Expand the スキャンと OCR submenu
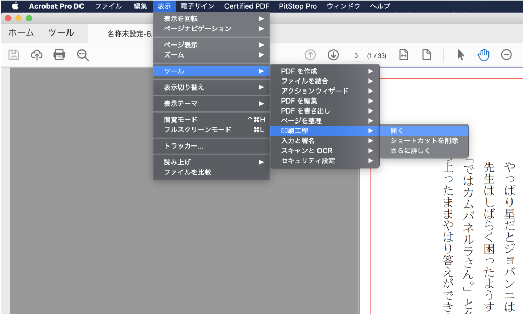The width and height of the screenshot is (523, 314). (x=325, y=151)
